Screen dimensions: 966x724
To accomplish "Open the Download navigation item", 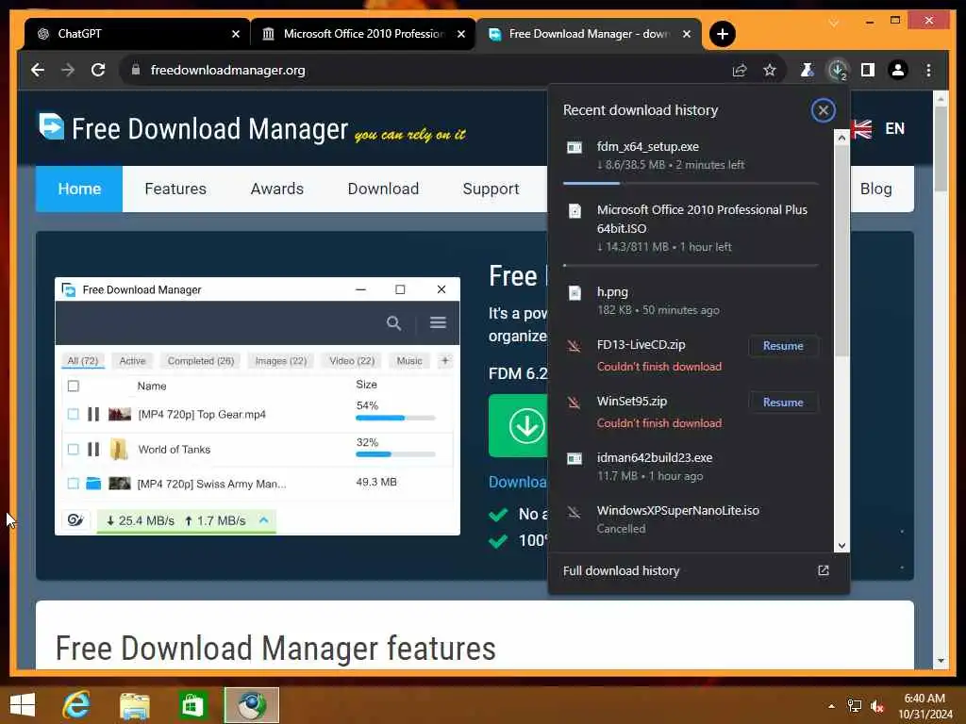I will pos(383,189).
